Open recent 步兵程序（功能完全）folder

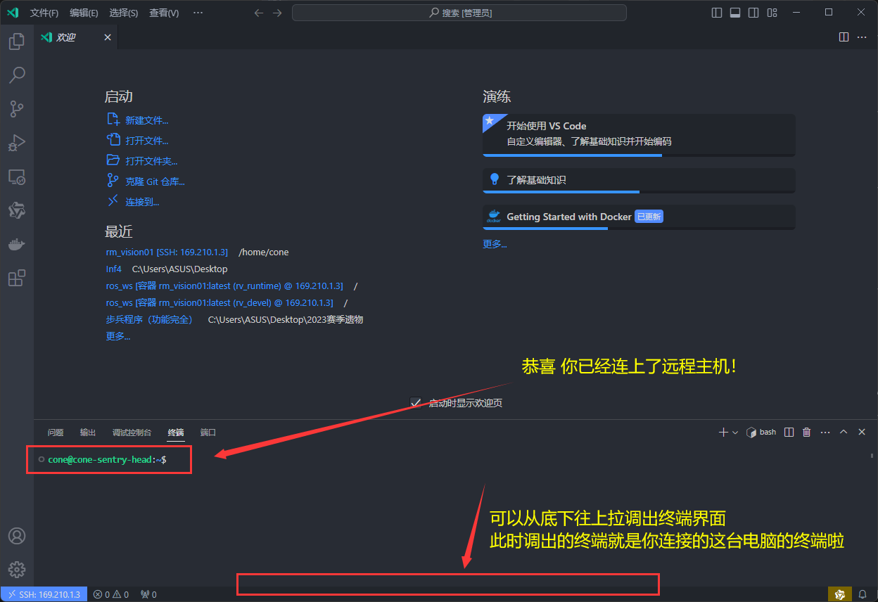[x=149, y=319]
